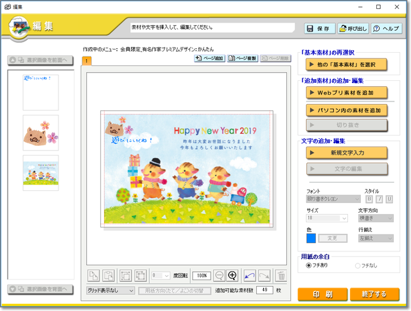The height and width of the screenshot is (311, 411).
Task: Select the フチなし borderless radio button
Action: tap(358, 265)
